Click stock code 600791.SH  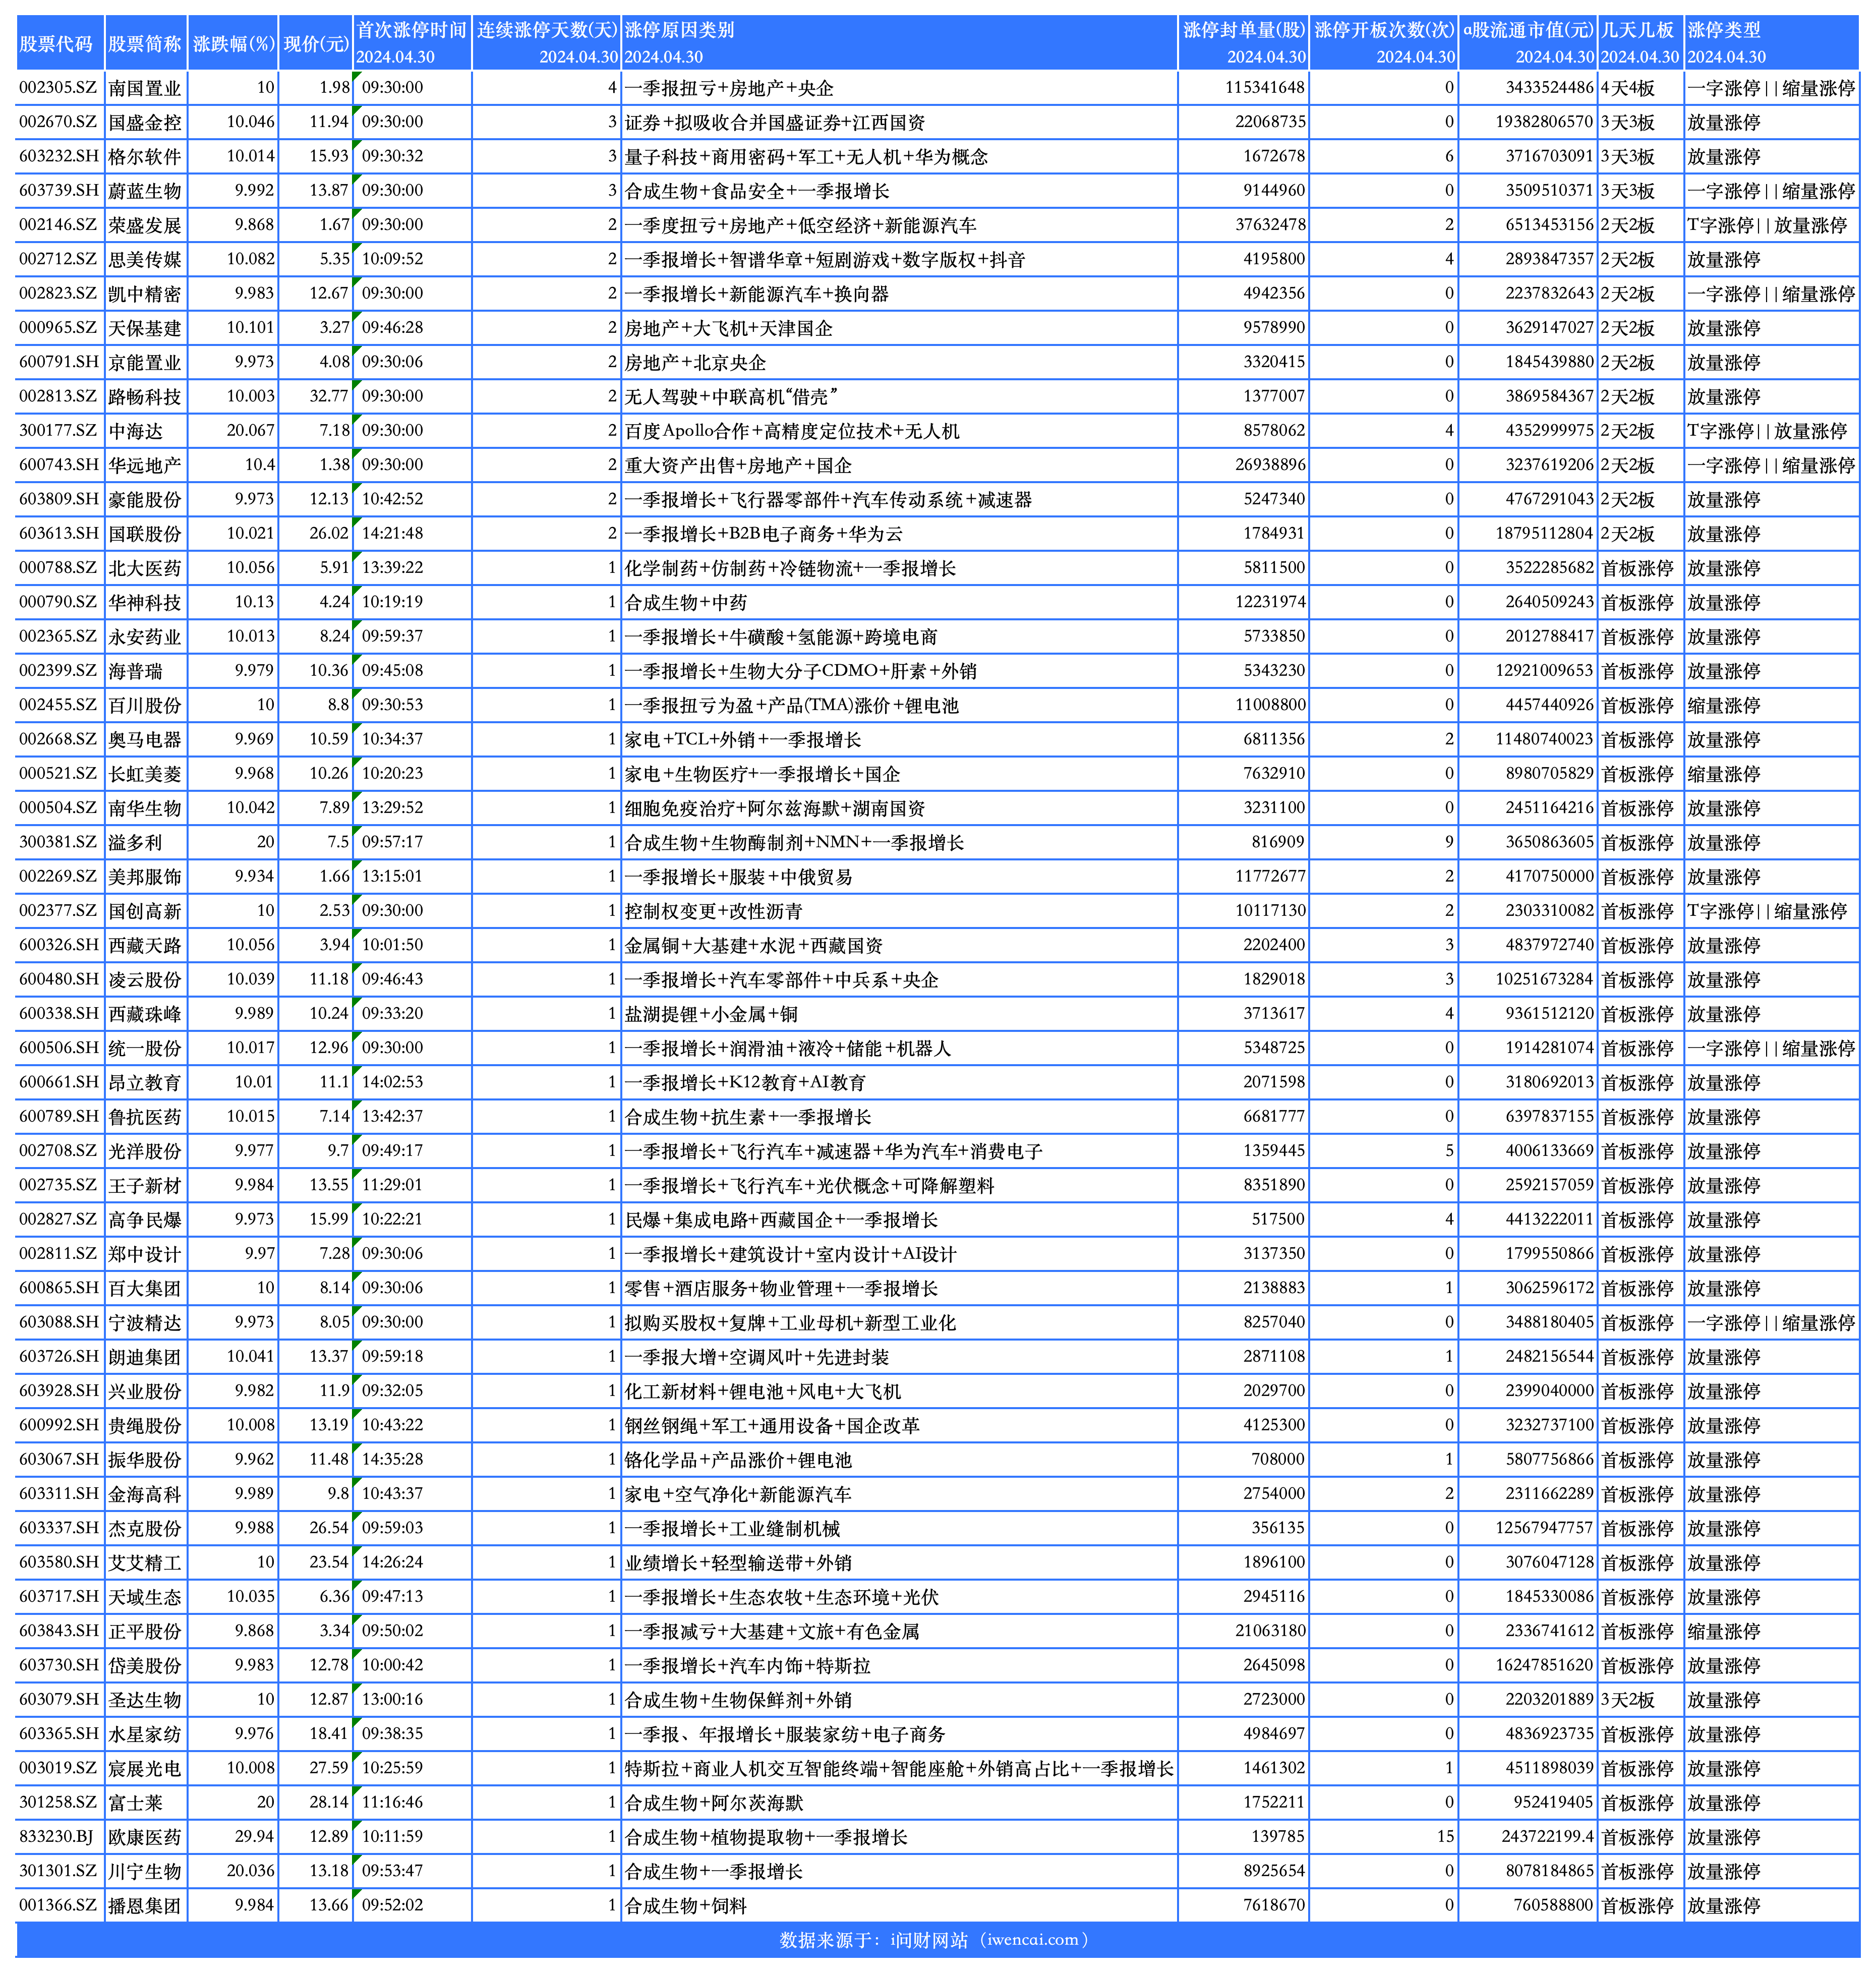pos(59,362)
